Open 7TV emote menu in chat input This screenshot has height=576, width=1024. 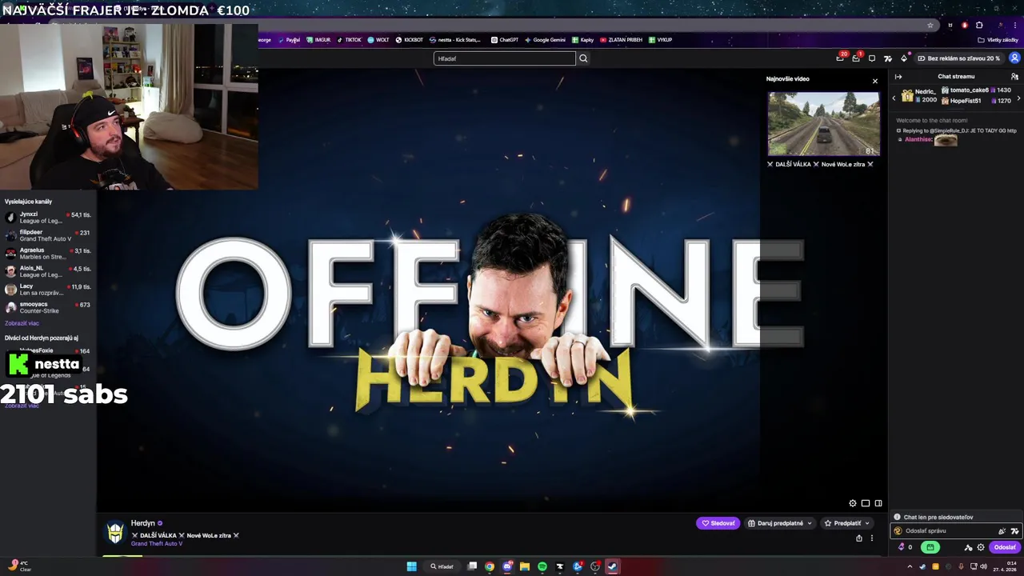point(1014,530)
